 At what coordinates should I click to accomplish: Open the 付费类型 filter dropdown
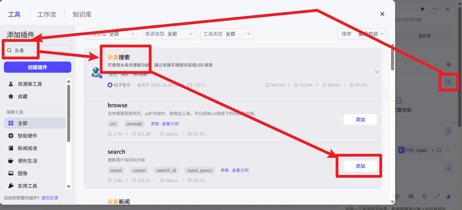(x=111, y=34)
